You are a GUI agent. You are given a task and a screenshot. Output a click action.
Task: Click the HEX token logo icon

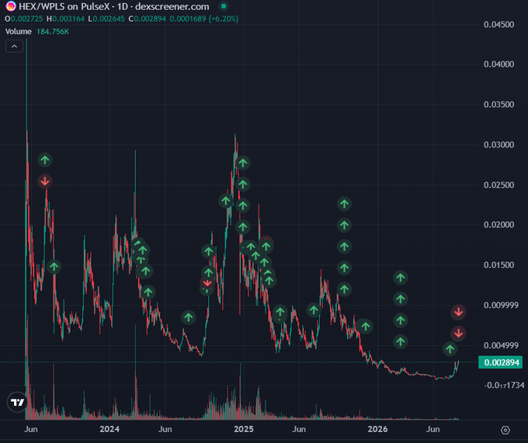click(x=11, y=6)
